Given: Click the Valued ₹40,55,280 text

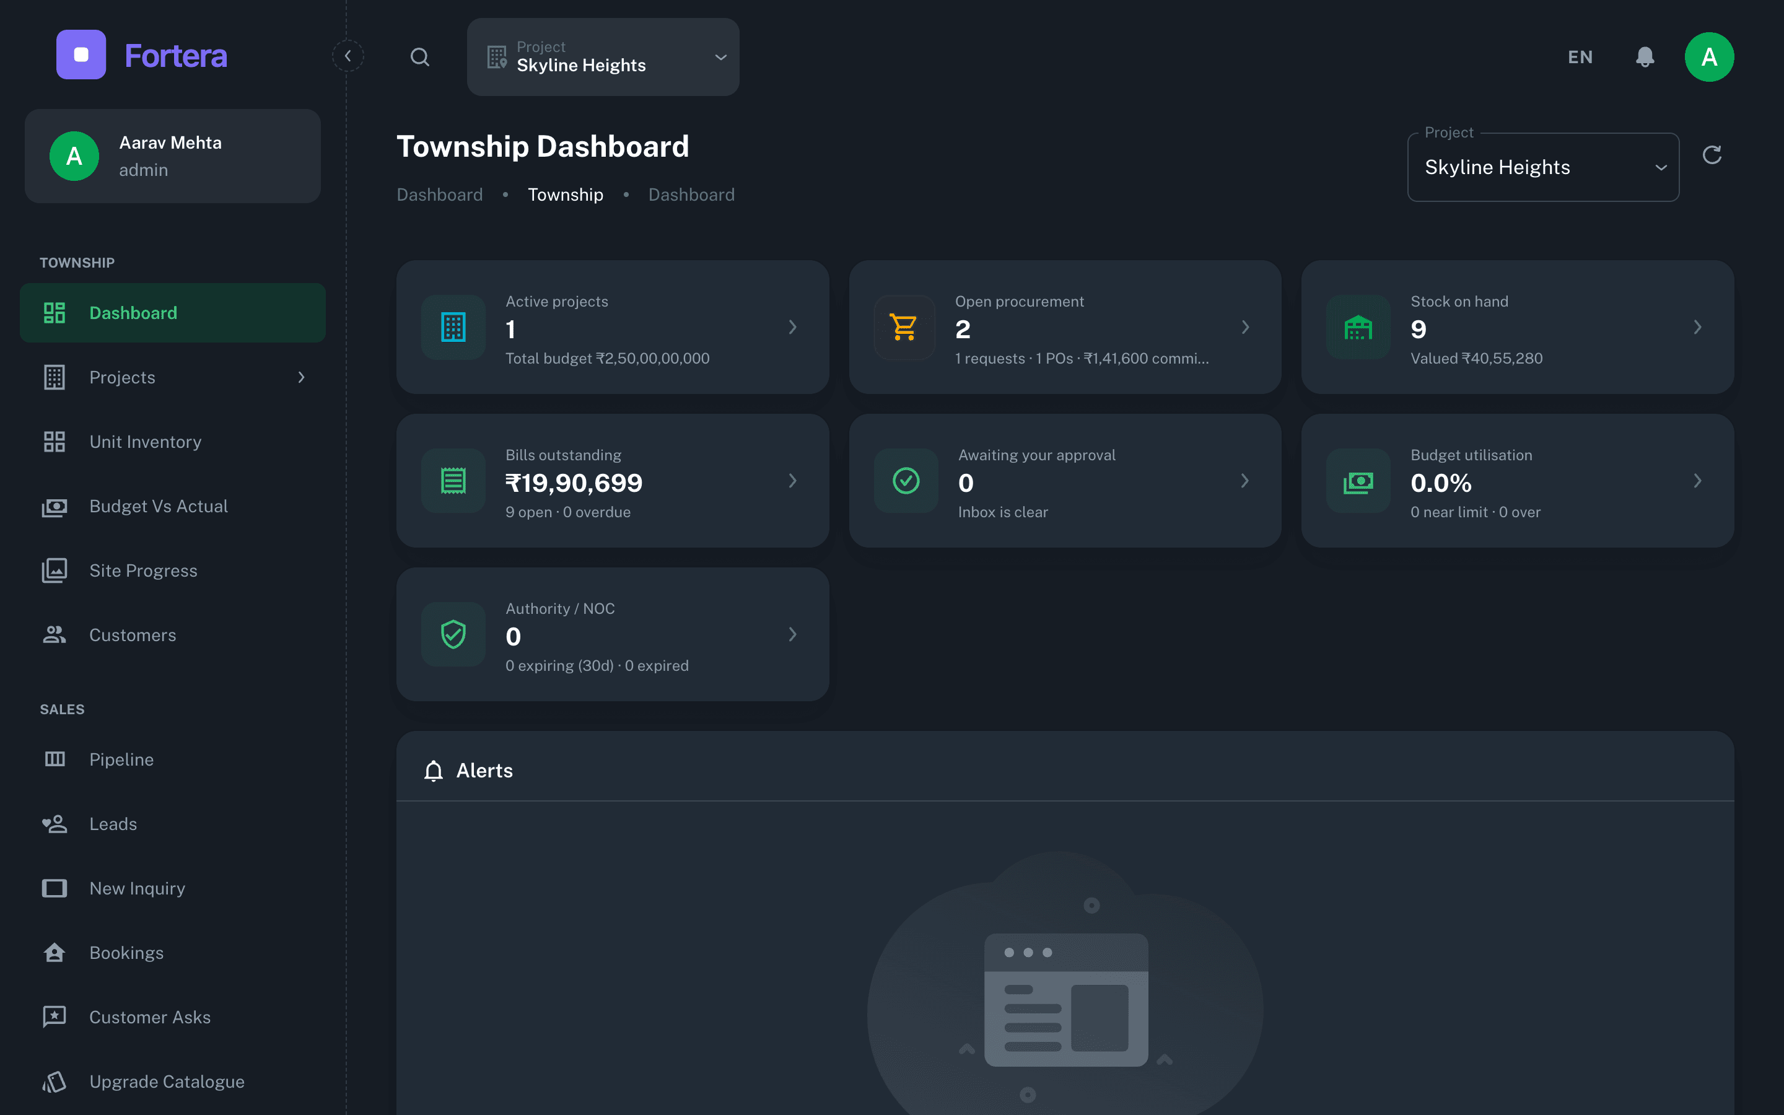Looking at the screenshot, I should (1476, 359).
